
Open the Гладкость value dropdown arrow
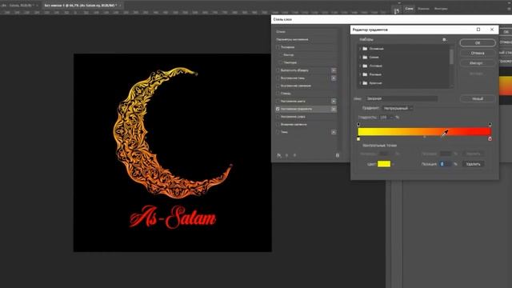pyautogui.click(x=391, y=118)
